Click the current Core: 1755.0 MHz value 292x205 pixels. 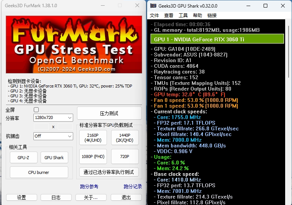(177, 117)
